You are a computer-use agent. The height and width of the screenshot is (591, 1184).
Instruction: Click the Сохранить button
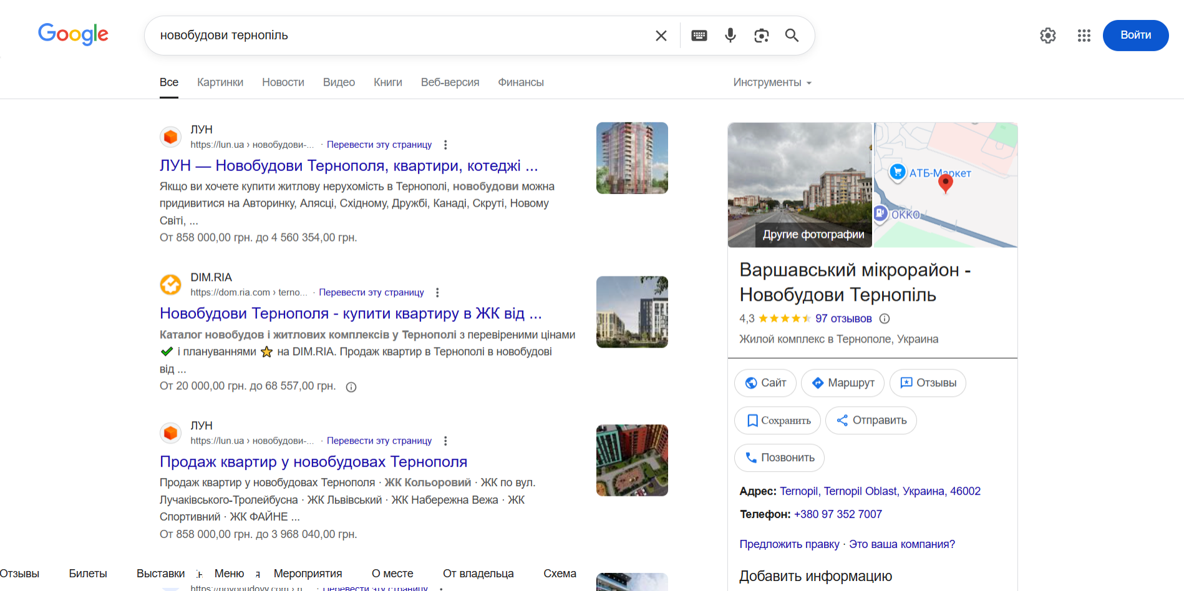778,421
